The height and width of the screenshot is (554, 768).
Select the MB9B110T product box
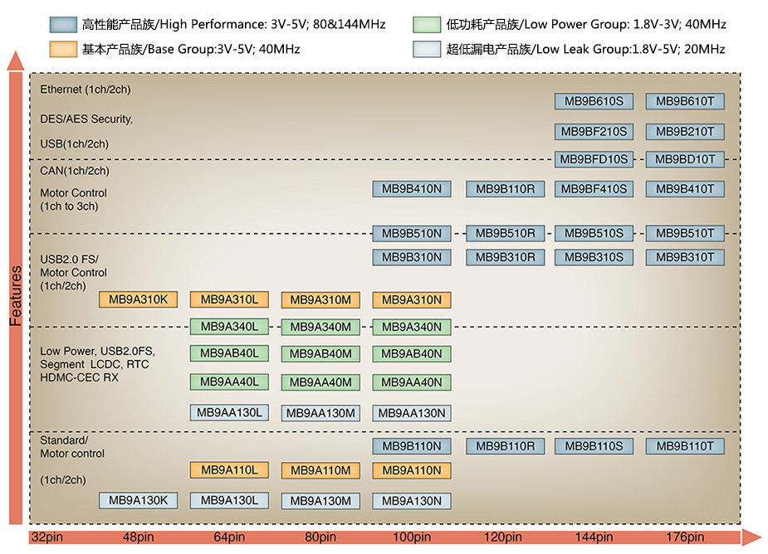point(685,446)
